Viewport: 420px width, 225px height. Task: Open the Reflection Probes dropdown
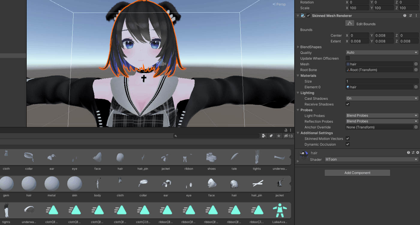point(382,121)
